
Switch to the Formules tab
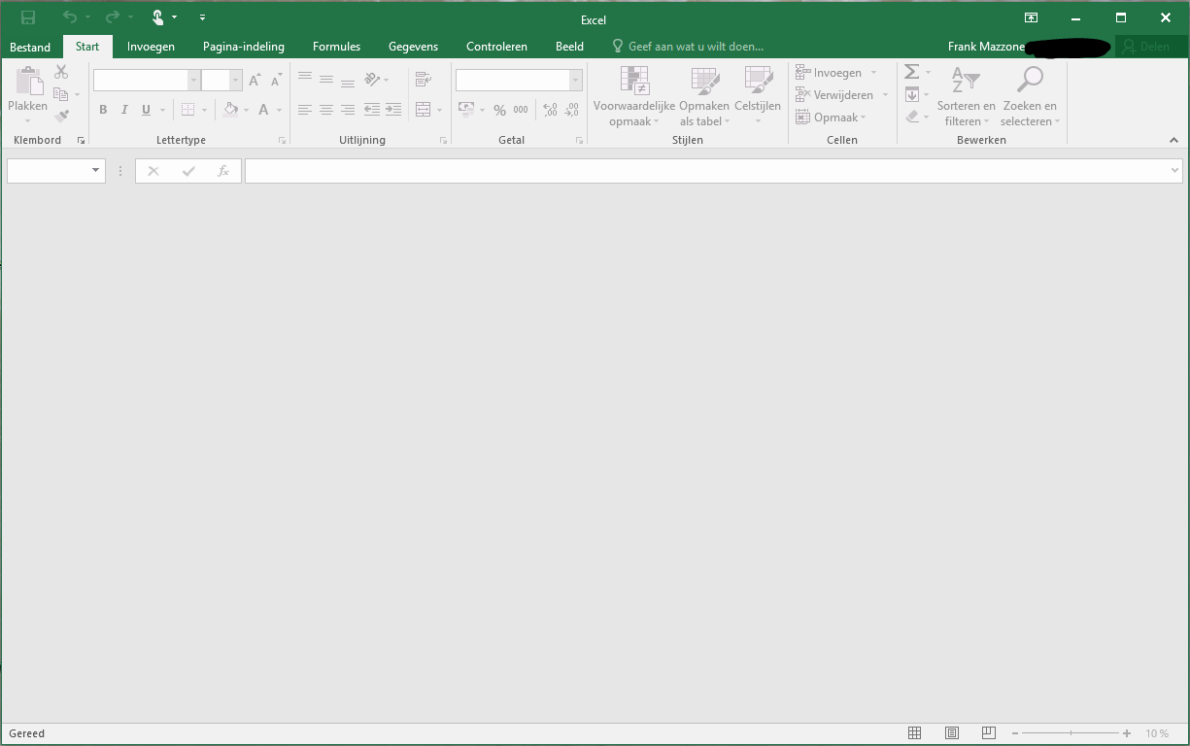tap(336, 47)
